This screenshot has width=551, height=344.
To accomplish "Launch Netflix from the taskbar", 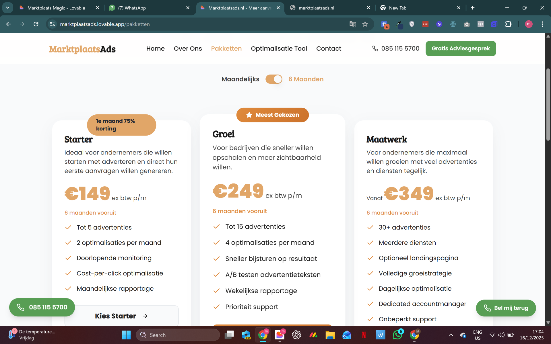I will tap(364, 335).
